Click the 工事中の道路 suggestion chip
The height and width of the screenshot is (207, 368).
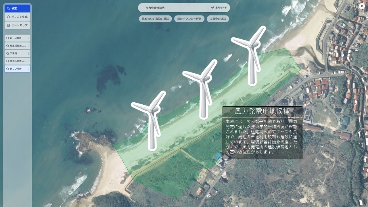point(218,18)
